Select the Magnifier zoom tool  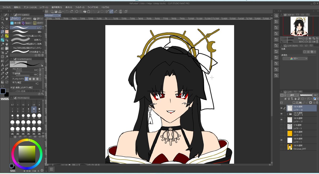click(2, 19)
